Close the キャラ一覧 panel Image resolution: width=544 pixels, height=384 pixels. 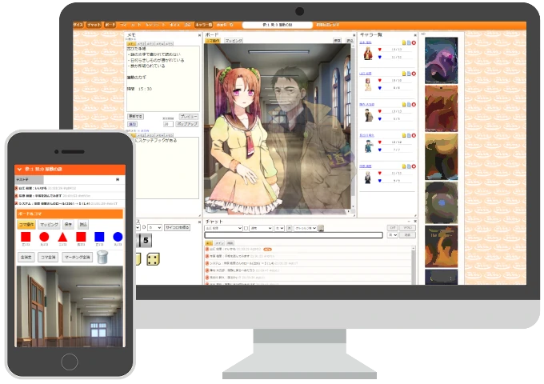coord(415,35)
